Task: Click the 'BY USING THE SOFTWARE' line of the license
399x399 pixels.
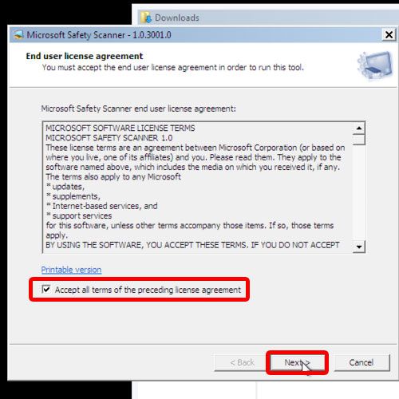Action: [192, 245]
